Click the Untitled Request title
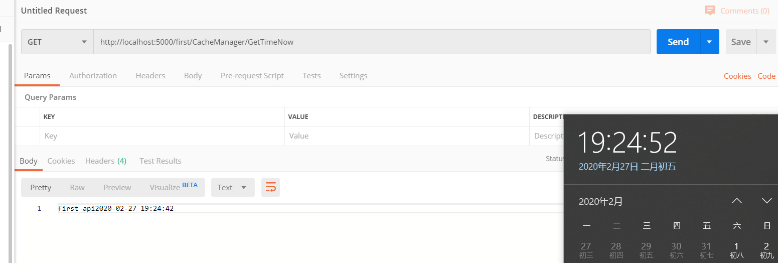This screenshot has width=778, height=263. tap(54, 11)
